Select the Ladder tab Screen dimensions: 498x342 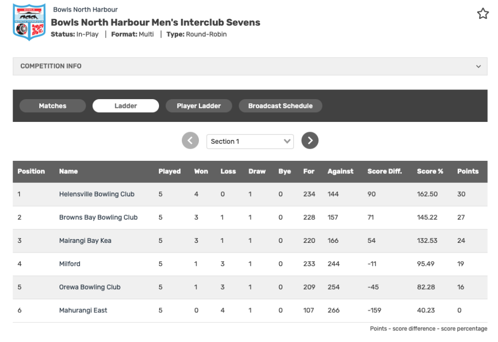pyautogui.click(x=126, y=106)
